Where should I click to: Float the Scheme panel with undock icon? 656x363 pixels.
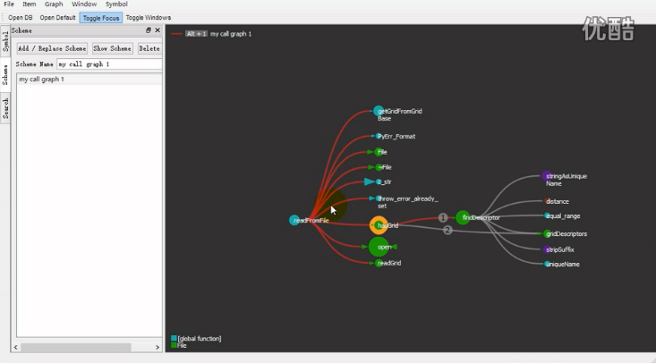pos(148,30)
